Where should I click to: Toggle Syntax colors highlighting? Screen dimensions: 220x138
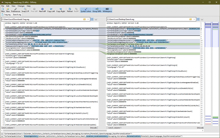coord(85,10)
